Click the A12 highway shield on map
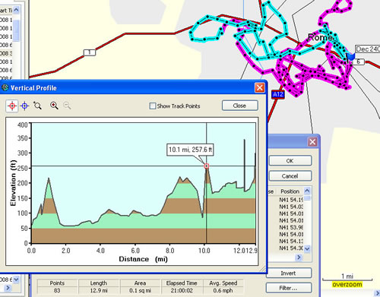The width and height of the screenshot is (380, 297). [278, 94]
